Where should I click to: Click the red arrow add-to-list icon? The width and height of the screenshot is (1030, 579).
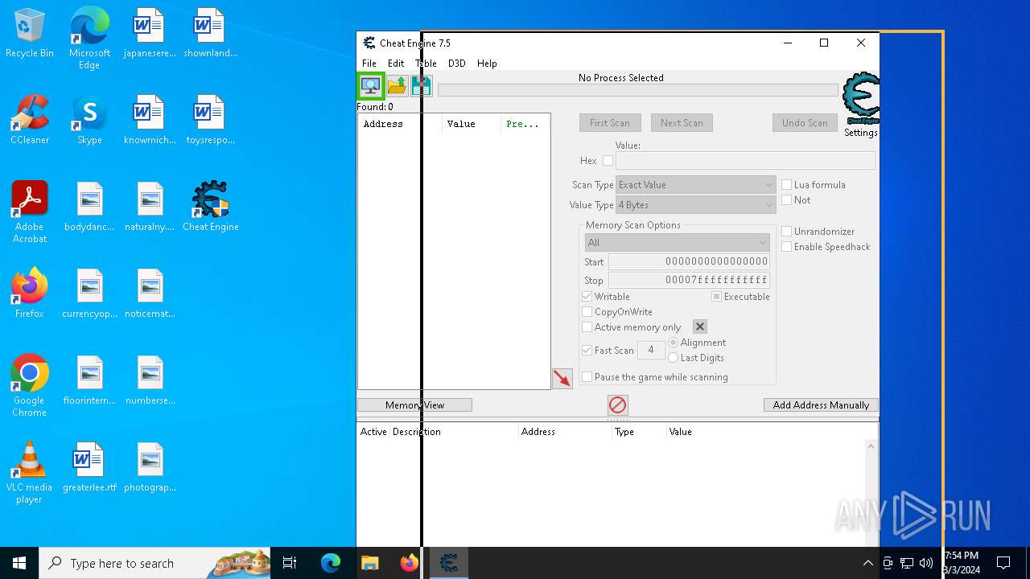click(562, 378)
